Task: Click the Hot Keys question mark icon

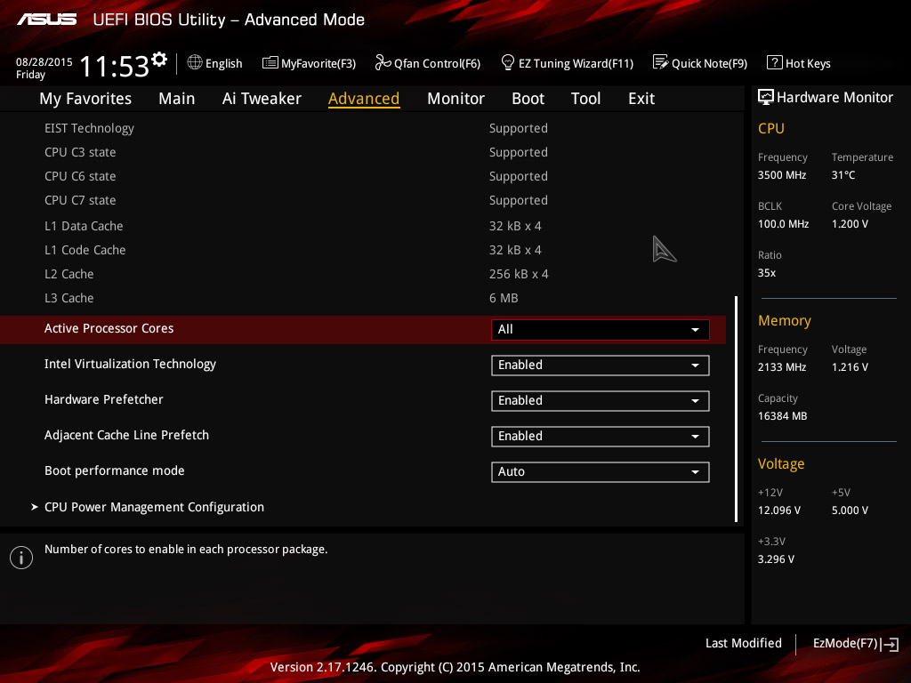Action: point(775,62)
